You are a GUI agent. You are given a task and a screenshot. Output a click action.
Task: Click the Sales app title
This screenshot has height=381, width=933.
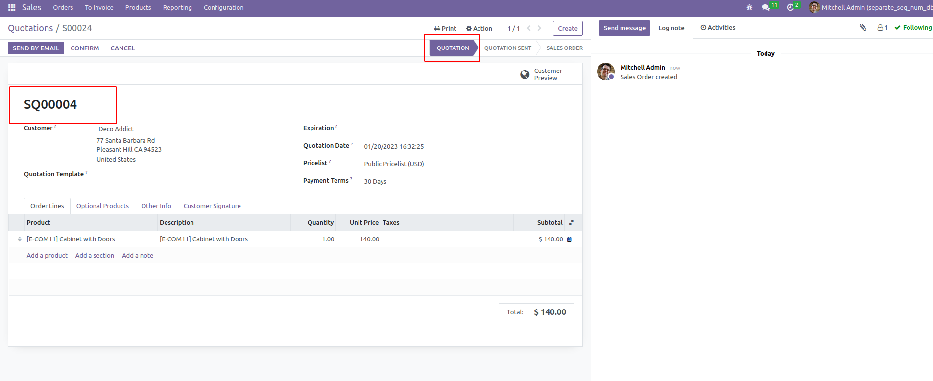point(31,7)
